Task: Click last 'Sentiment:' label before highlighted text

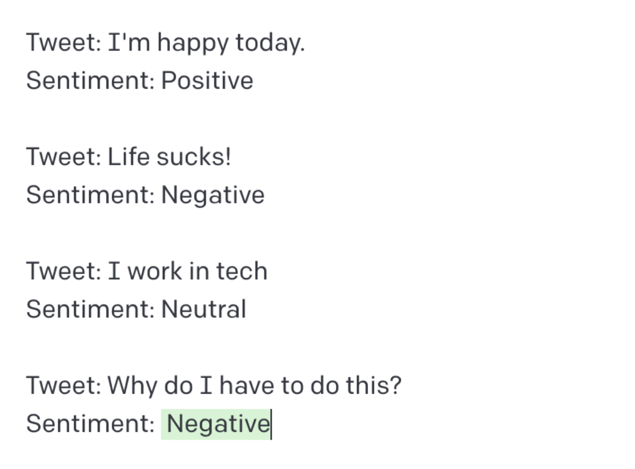Action: (x=90, y=424)
